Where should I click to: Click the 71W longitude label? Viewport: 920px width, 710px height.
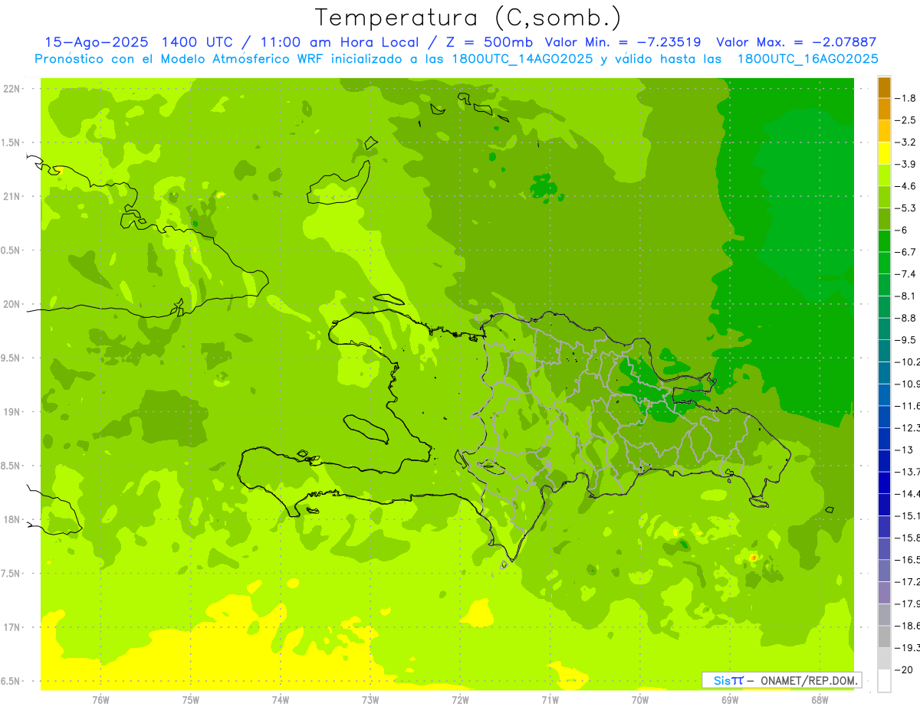click(550, 699)
